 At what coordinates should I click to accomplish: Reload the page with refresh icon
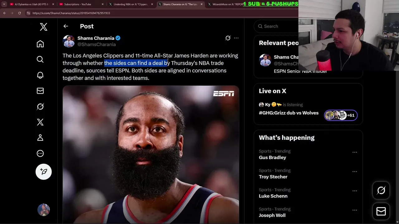click(x=19, y=13)
